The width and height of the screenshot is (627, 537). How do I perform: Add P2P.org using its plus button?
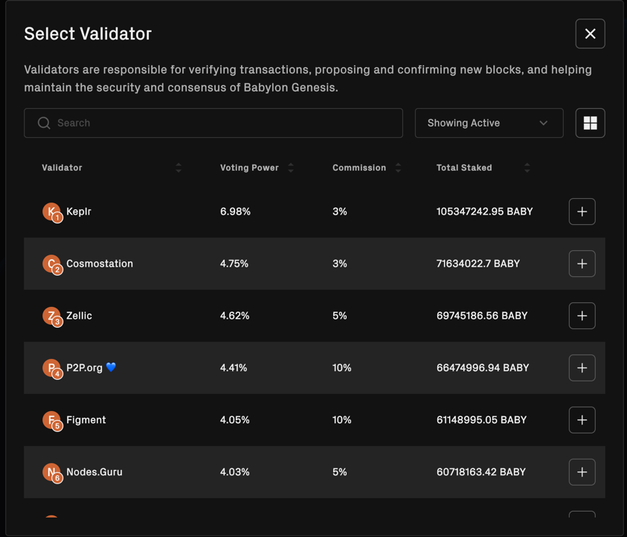click(582, 367)
